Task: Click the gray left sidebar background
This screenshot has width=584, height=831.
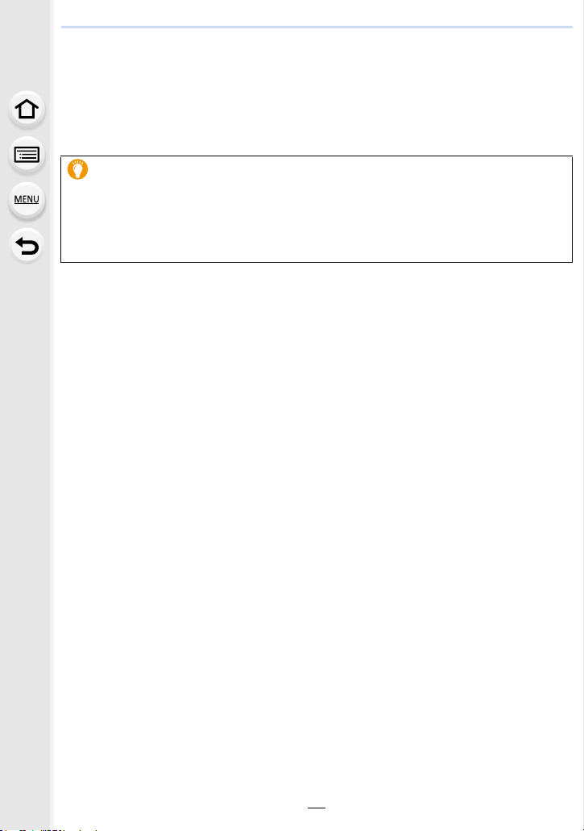Action: (26, 477)
